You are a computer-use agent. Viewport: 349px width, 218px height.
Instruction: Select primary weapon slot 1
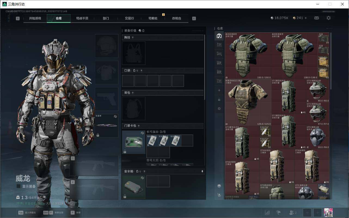click(94, 166)
